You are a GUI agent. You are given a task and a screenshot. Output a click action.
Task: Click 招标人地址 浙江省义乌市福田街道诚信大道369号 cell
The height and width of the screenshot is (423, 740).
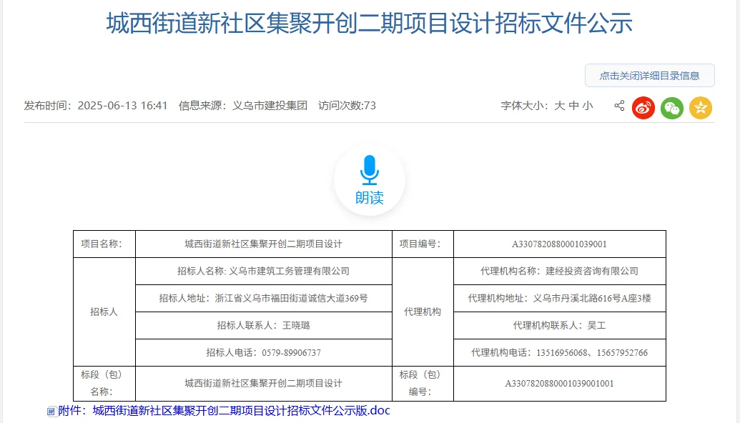(x=263, y=299)
